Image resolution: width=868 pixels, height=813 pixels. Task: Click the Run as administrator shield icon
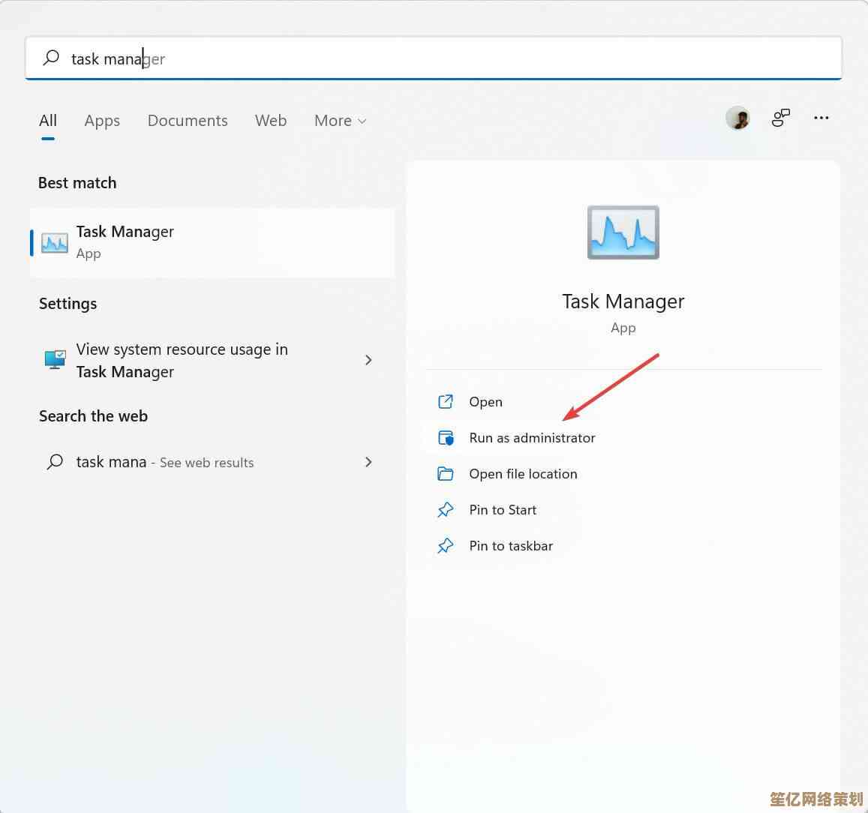pyautogui.click(x=446, y=438)
